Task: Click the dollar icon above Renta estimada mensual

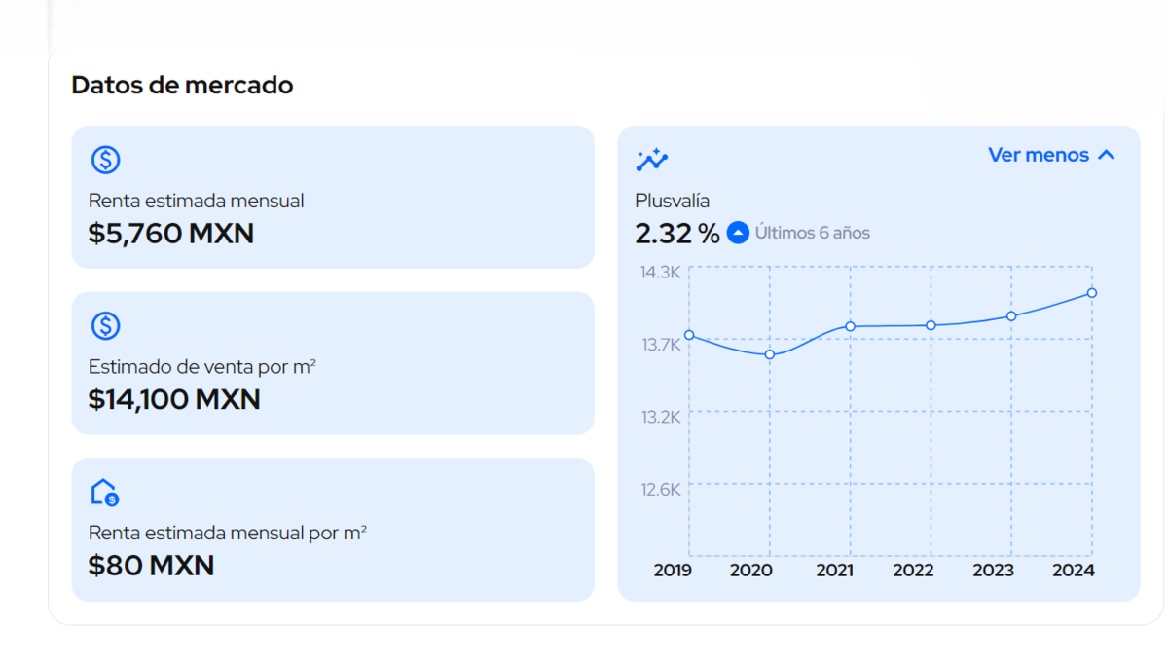Action: tap(105, 160)
